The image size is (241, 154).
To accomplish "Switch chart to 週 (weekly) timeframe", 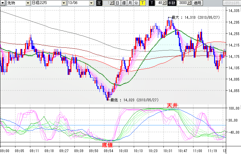I will (124, 3).
